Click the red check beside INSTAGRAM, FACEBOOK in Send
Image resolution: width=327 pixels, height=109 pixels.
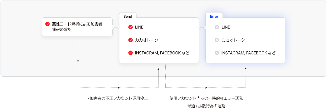point(131,53)
